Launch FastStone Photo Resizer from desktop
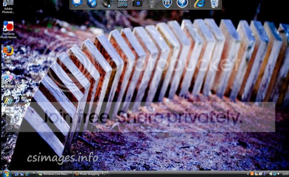This screenshot has width=289, height=177. click(x=8, y=30)
